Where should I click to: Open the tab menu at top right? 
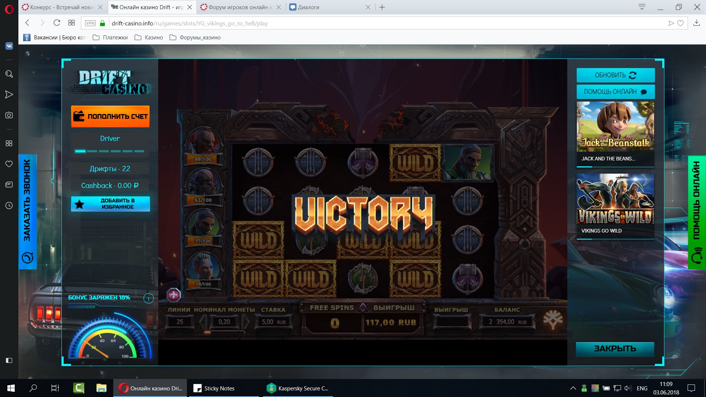tap(642, 7)
